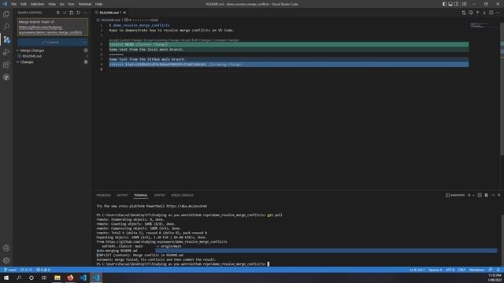Toggle the bottom panel layout icon

(450, 4)
